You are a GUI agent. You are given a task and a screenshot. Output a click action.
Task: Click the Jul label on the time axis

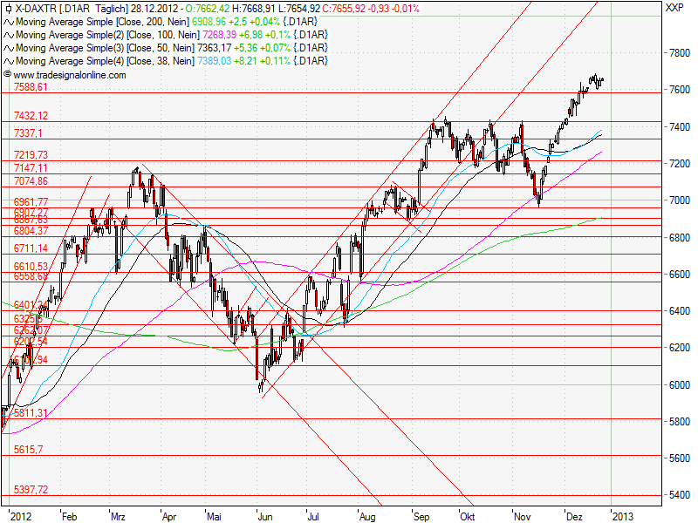tap(313, 516)
